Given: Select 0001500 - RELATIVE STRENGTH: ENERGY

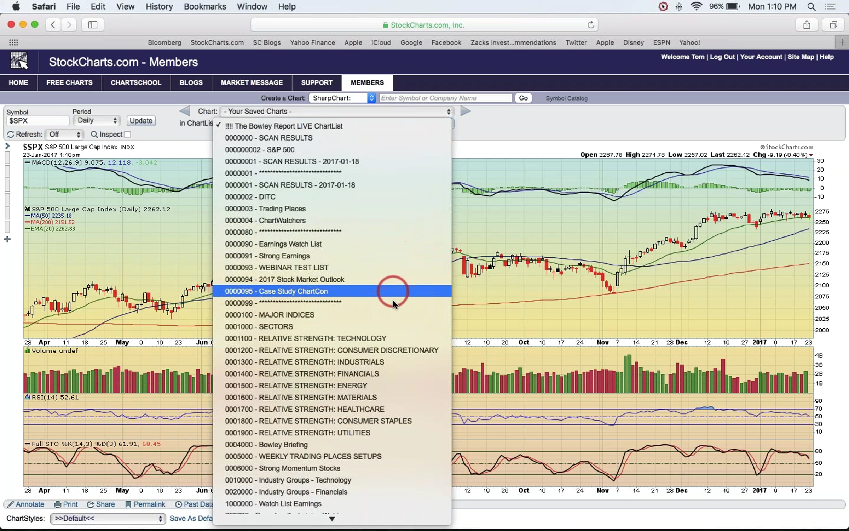Looking at the screenshot, I should pos(332,386).
